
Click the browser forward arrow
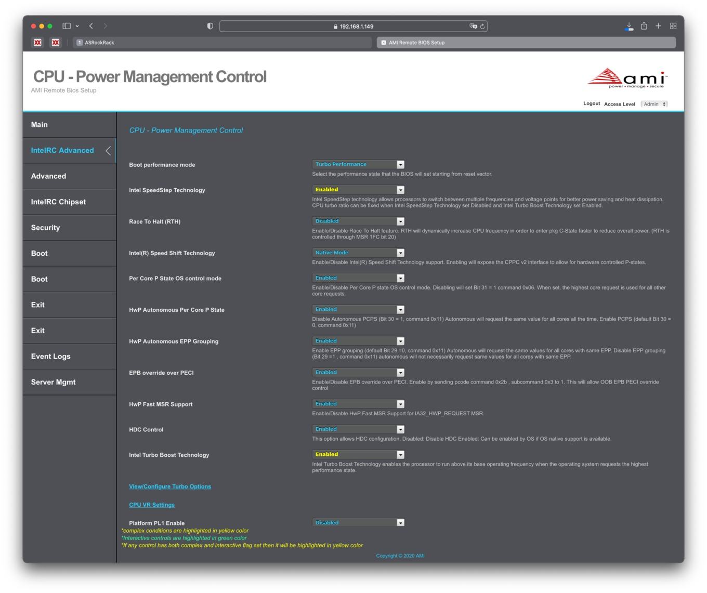(106, 26)
